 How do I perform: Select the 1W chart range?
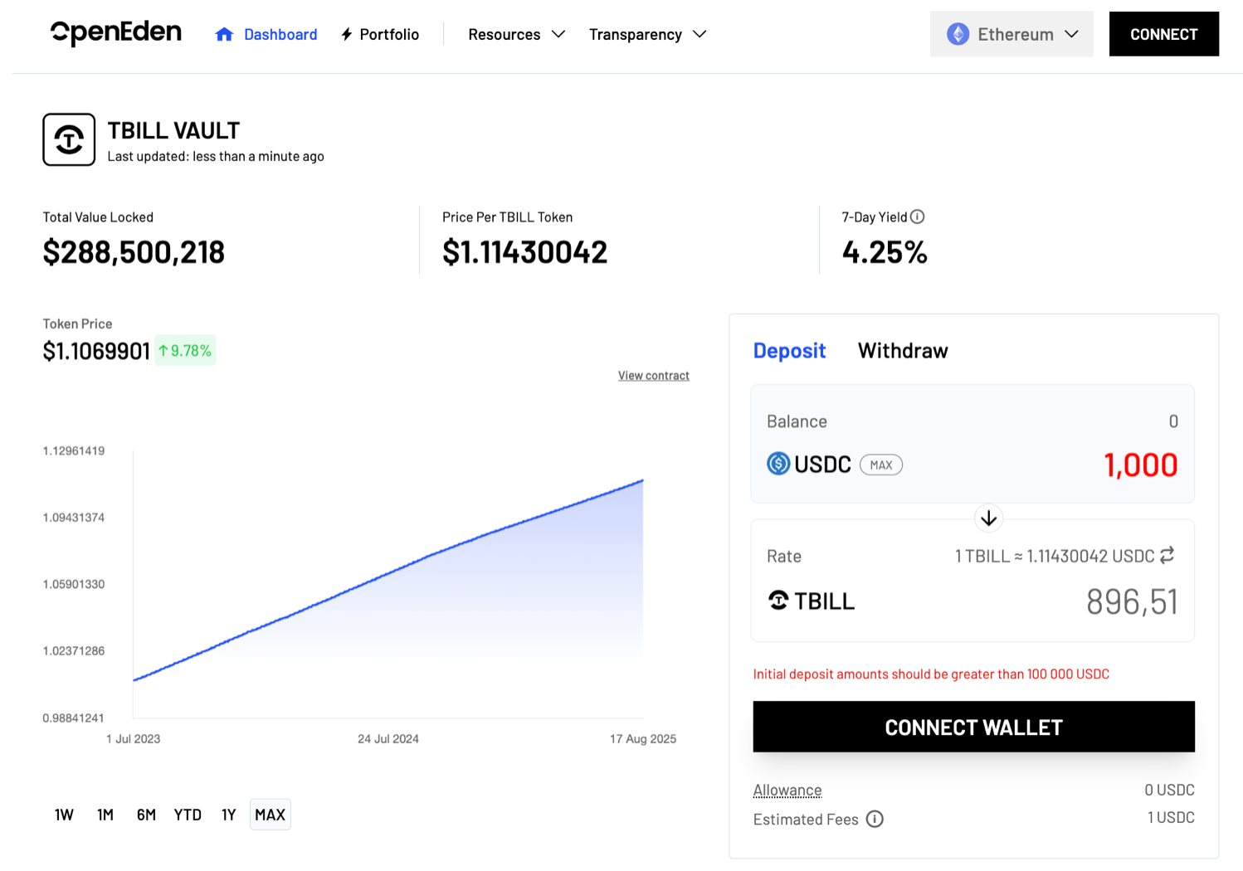(64, 815)
